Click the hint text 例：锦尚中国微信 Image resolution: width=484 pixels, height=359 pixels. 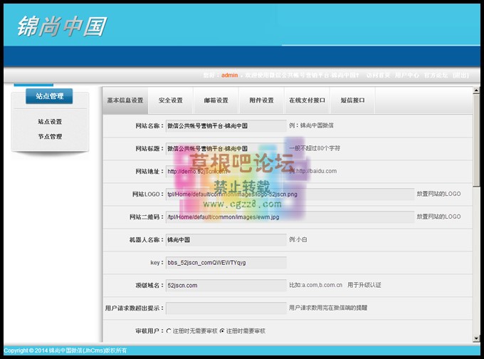click(311, 125)
